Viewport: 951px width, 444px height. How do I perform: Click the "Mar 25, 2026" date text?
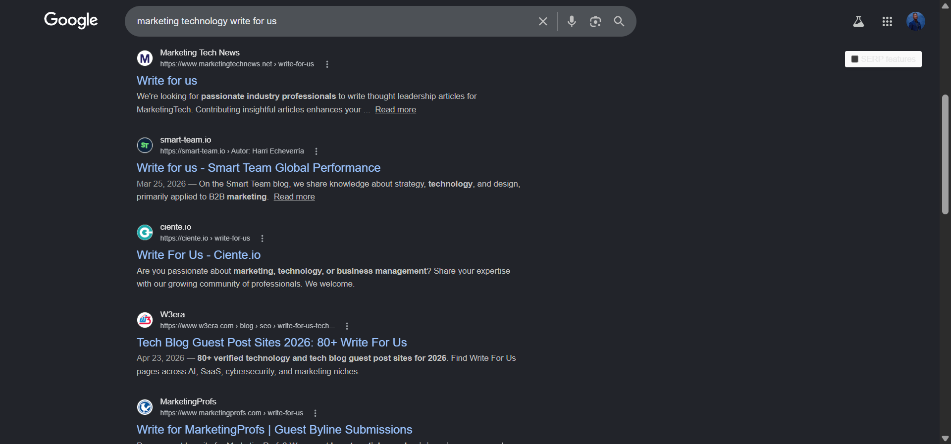[x=161, y=184]
